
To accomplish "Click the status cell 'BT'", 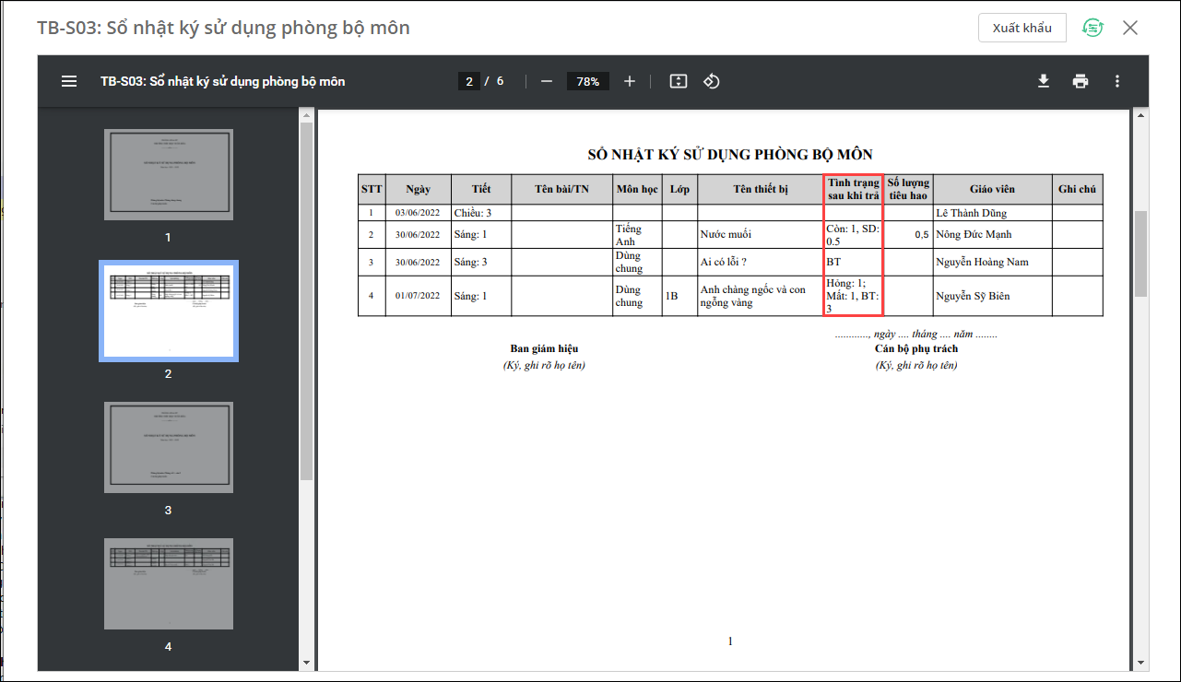I will (x=854, y=262).
